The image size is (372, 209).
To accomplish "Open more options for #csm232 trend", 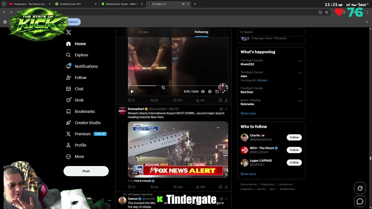I will click(x=300, y=61).
